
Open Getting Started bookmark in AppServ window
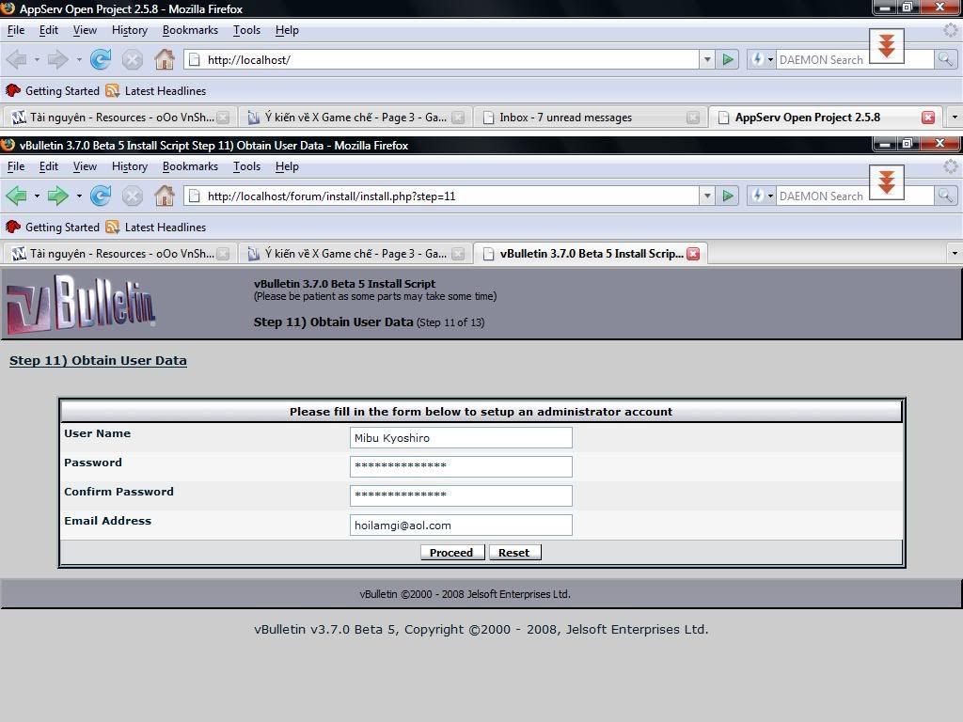pyautogui.click(x=53, y=91)
